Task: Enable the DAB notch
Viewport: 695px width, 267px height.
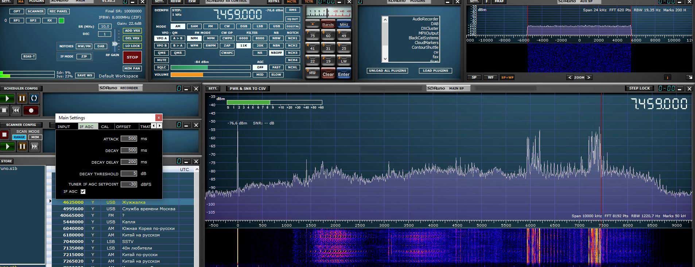Action: (101, 46)
